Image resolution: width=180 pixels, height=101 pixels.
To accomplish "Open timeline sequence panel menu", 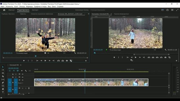I will [x=21, y=65].
